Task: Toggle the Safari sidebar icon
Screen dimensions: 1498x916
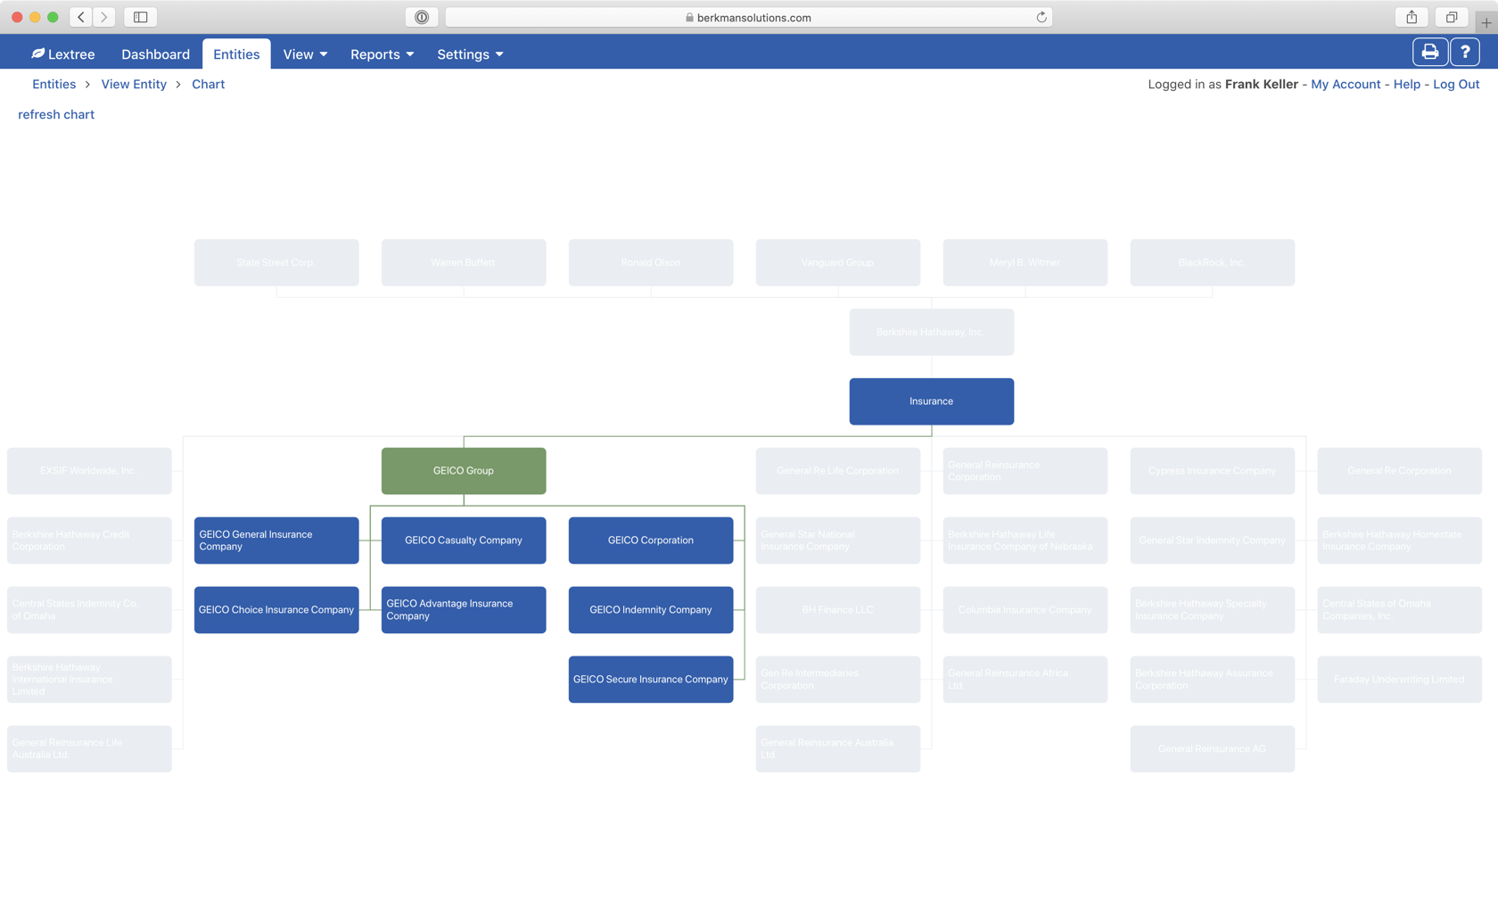Action: [141, 17]
